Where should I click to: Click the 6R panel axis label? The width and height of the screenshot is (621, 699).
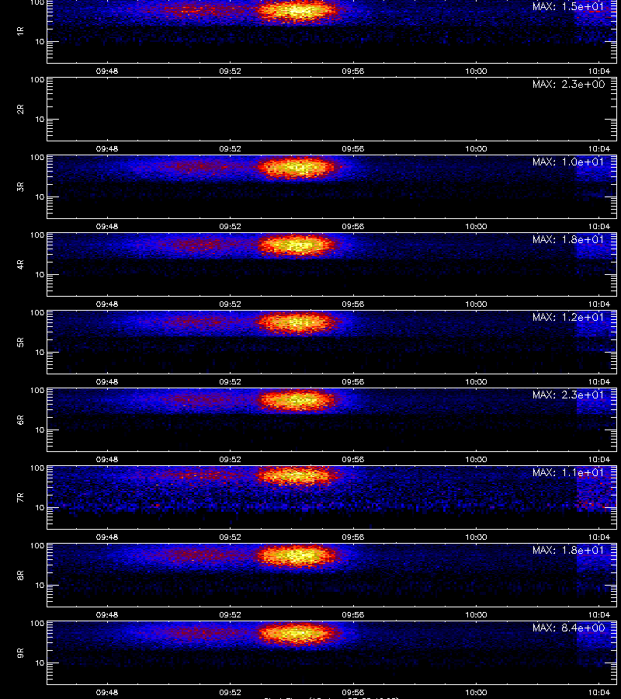(20, 420)
